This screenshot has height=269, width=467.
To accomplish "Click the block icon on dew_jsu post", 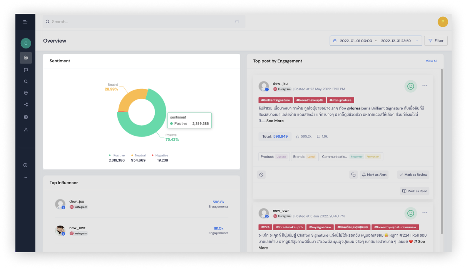I will coord(261,174).
